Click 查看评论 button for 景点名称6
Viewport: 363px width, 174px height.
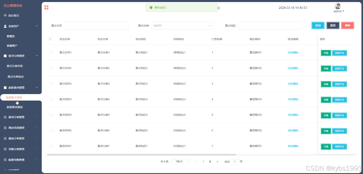(340, 131)
